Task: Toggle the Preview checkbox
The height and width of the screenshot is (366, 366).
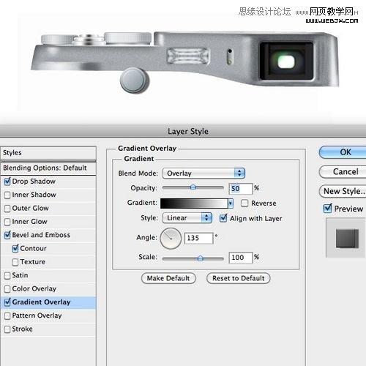Action: pyautogui.click(x=327, y=209)
